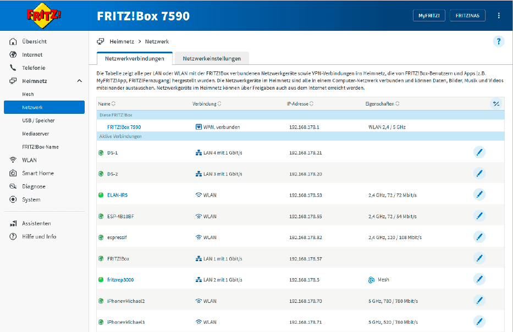The image size is (513, 332).
Task: Click the text '5 GHz, 520 / 780 Mbit/s'
Action: click(393, 322)
